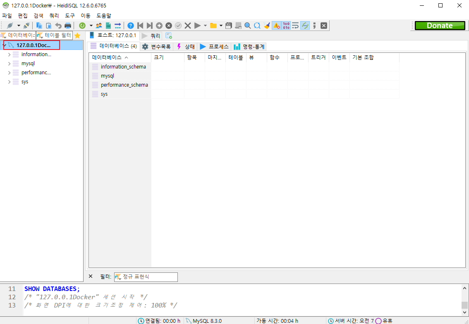Click the dark X icon ending toolbar
469x324 pixels.
point(324,26)
